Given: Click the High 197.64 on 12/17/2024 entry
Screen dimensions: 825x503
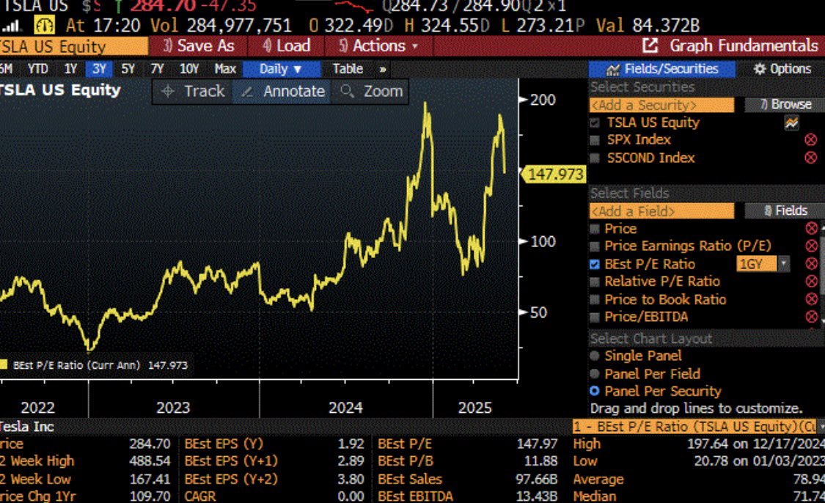Looking at the screenshot, I should click(x=698, y=444).
